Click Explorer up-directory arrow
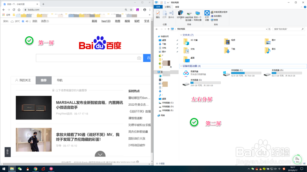The width and height of the screenshot is (307, 172). tap(168, 29)
